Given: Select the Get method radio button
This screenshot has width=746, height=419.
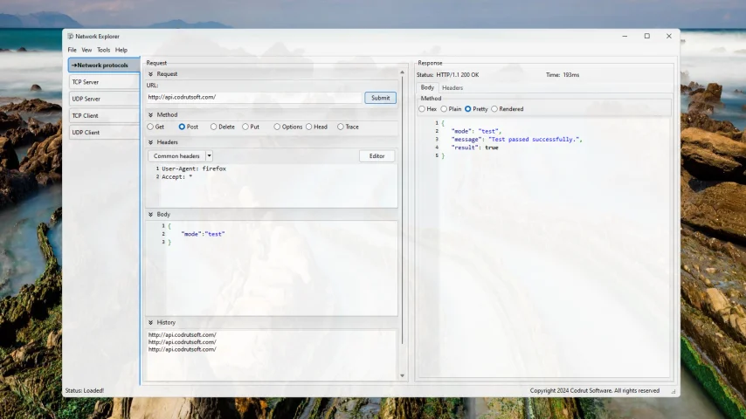Looking at the screenshot, I should click(150, 127).
